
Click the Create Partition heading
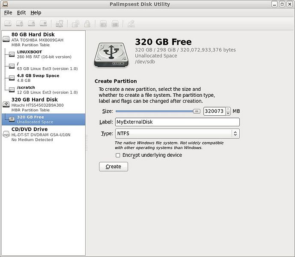[116, 81]
